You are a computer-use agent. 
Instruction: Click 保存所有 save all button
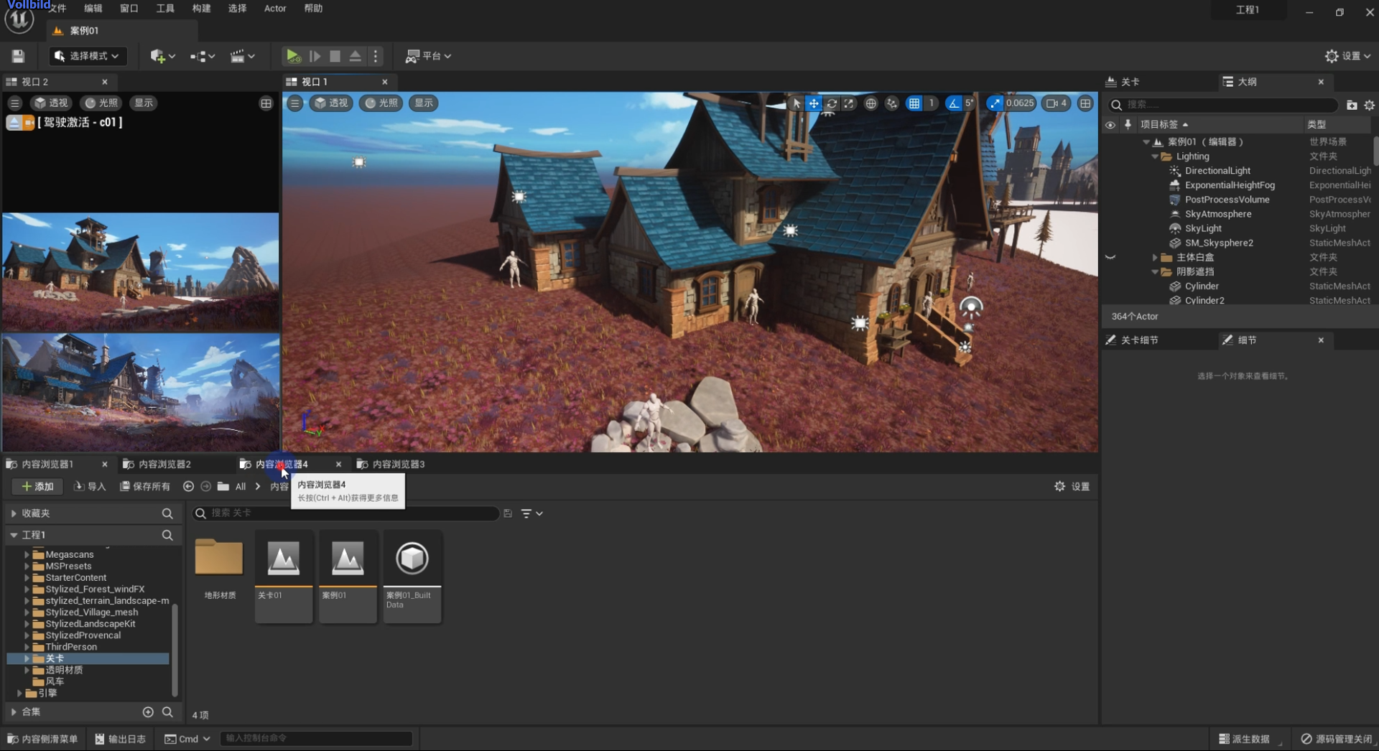(x=145, y=487)
